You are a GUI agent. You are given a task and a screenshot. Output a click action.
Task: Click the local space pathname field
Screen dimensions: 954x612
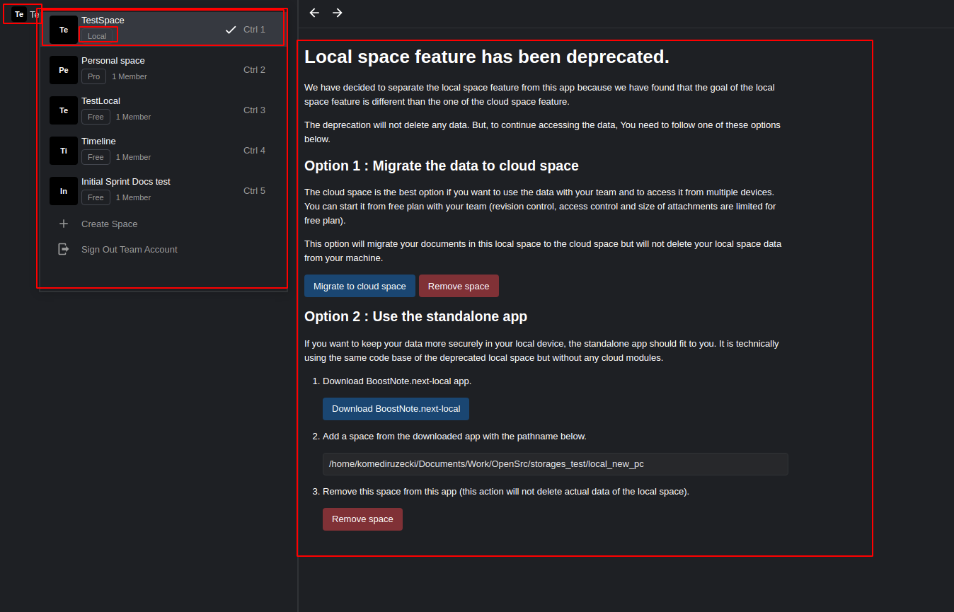[x=556, y=464]
